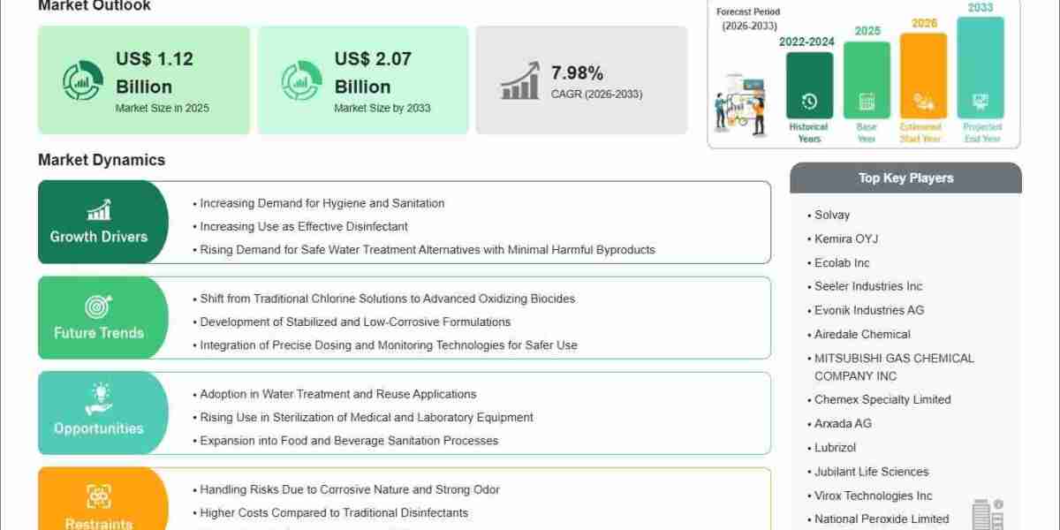Click the Future Trends target icon
The width and height of the screenshot is (1060, 530).
(99, 307)
